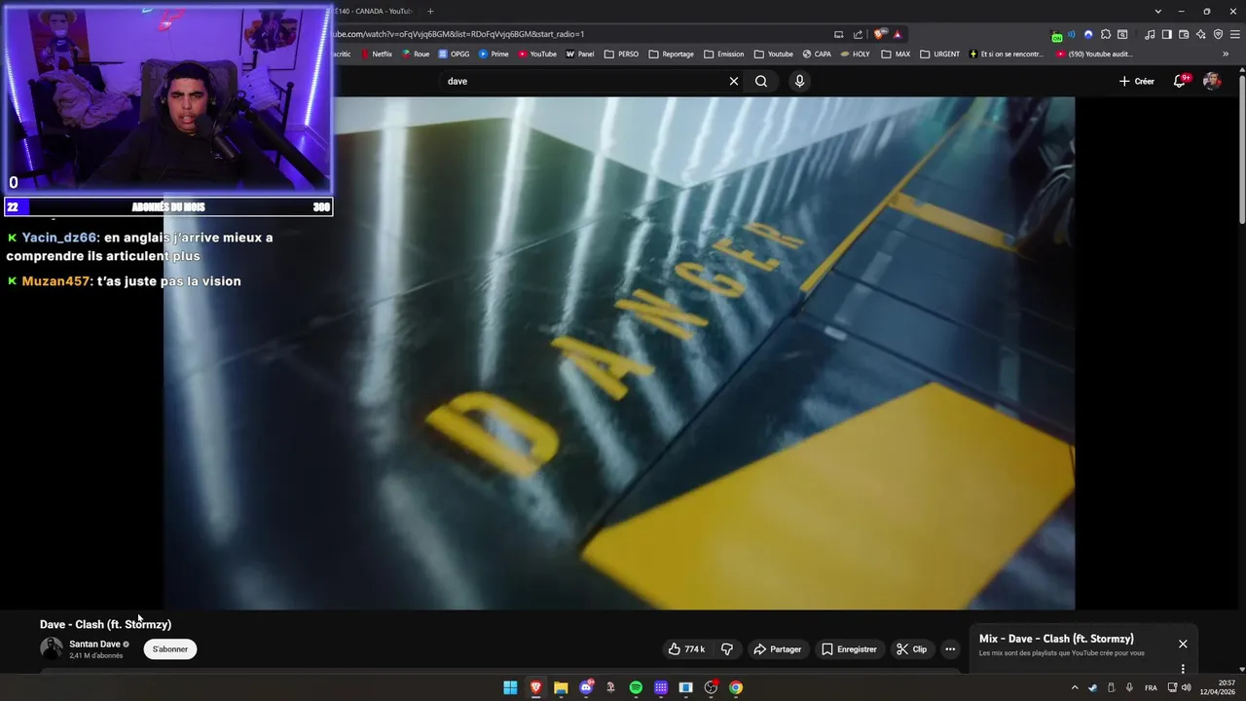Select the CANADA - YouTube tab
Image resolution: width=1246 pixels, height=701 pixels.
[375, 12]
